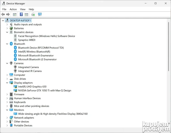Image resolution: width=171 pixels, height=133 pixels.
Task: Click the Cameras category webcam icon
Action: pos(11,63)
